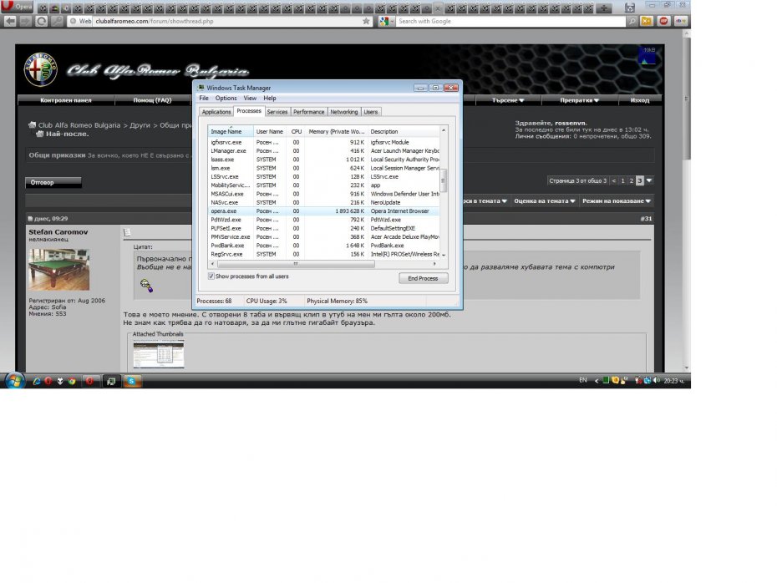Click the magnifier icon in the quoted post
The width and height of the screenshot is (777, 583).
click(x=146, y=286)
